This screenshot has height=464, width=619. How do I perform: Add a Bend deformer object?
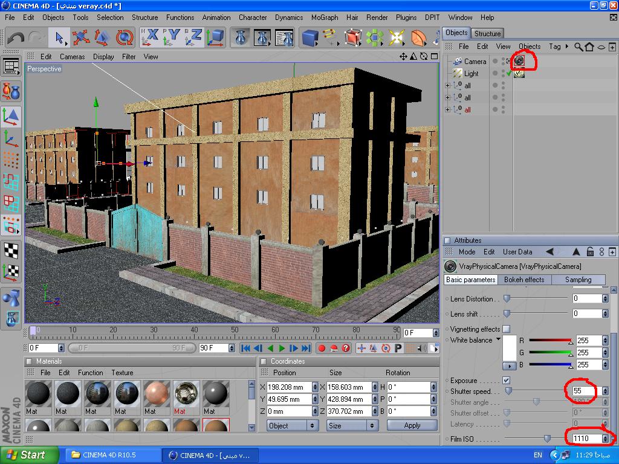click(418, 38)
